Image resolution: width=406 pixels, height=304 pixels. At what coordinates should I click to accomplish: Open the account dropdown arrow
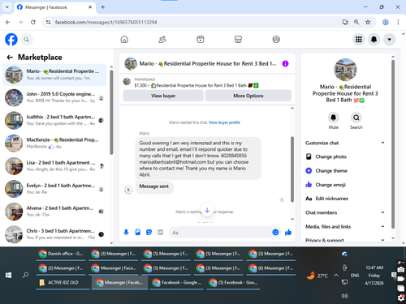[x=389, y=40]
